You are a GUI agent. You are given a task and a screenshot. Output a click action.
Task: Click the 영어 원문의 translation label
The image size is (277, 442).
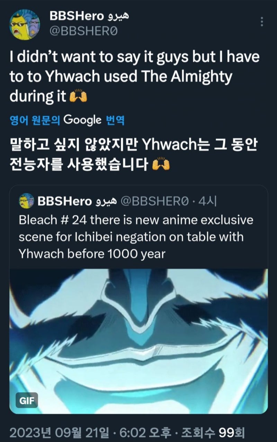click(x=35, y=120)
